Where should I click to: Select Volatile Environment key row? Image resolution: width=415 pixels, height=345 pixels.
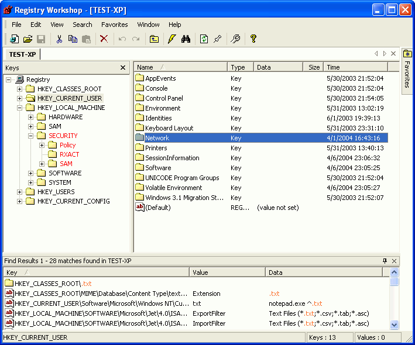pos(261,188)
